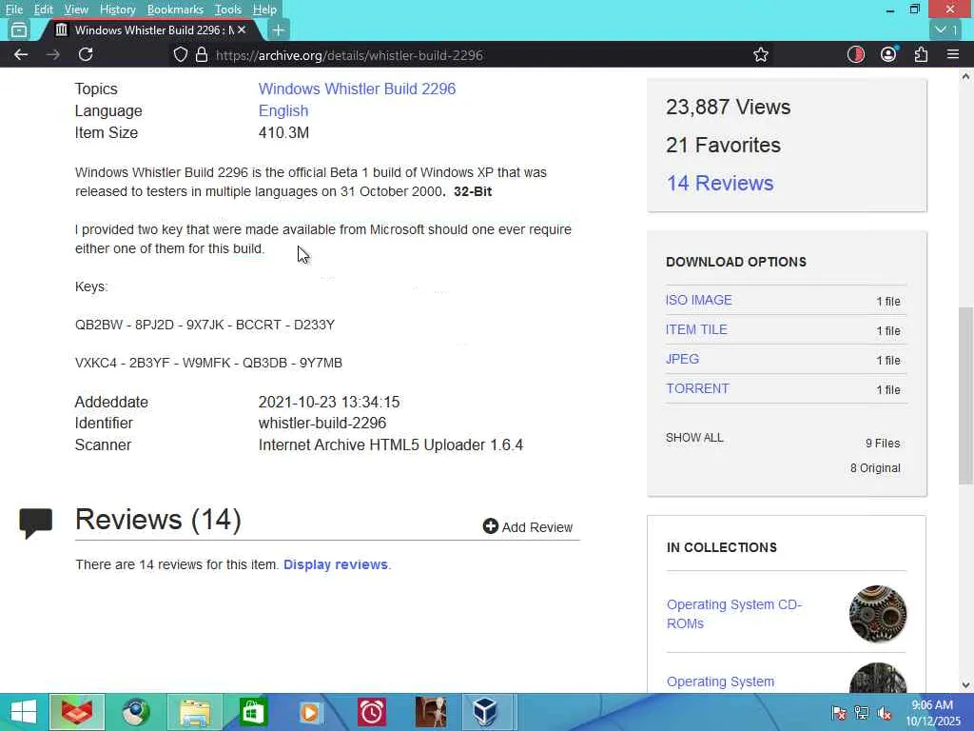Click the plus icon beside Add Review
This screenshot has width=974, height=731.
click(x=490, y=526)
